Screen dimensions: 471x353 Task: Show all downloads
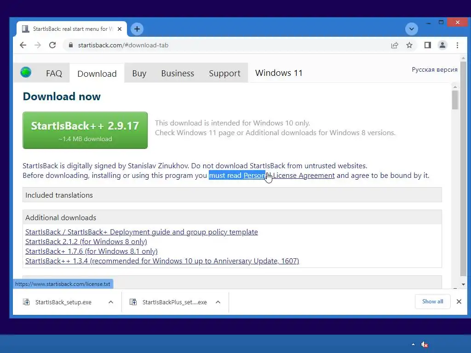(x=432, y=302)
